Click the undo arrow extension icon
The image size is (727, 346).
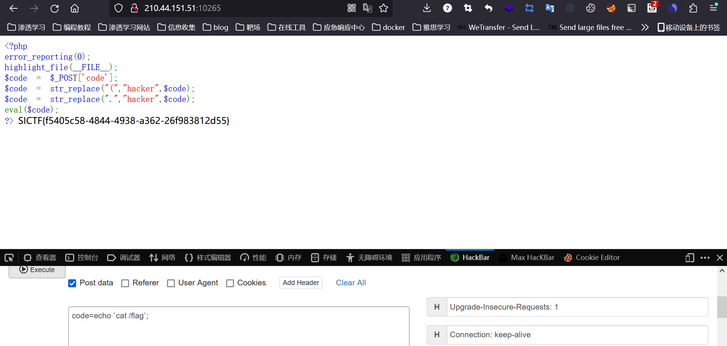click(488, 8)
